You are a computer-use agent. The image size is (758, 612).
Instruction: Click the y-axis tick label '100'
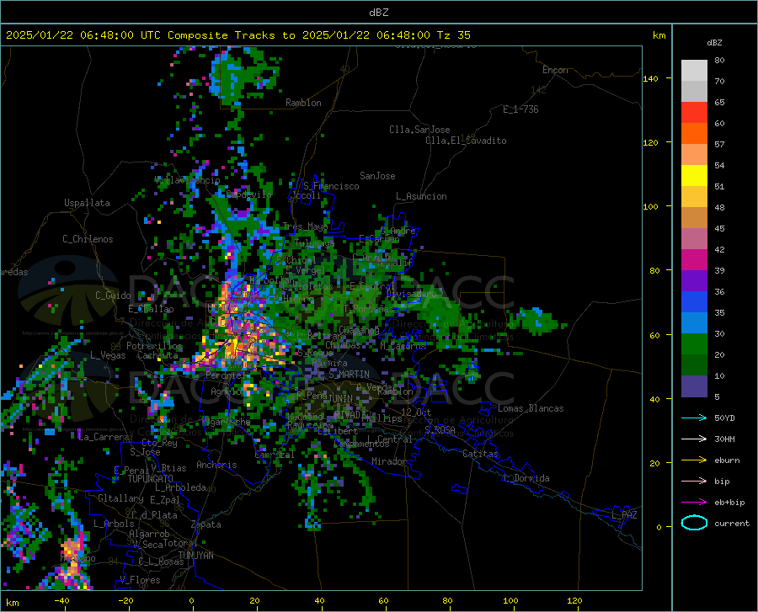tap(650, 207)
